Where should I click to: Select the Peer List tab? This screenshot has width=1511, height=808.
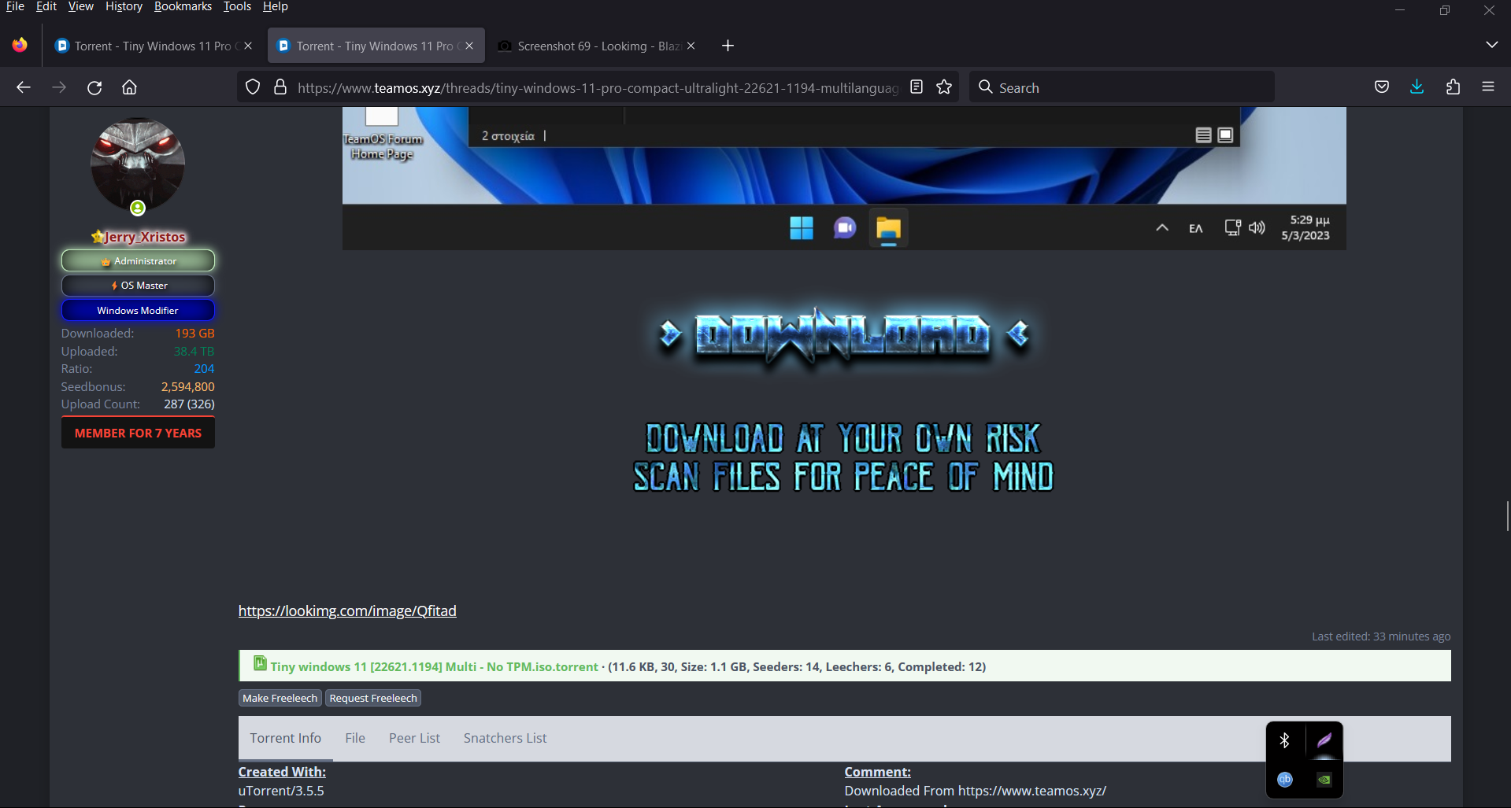point(414,738)
